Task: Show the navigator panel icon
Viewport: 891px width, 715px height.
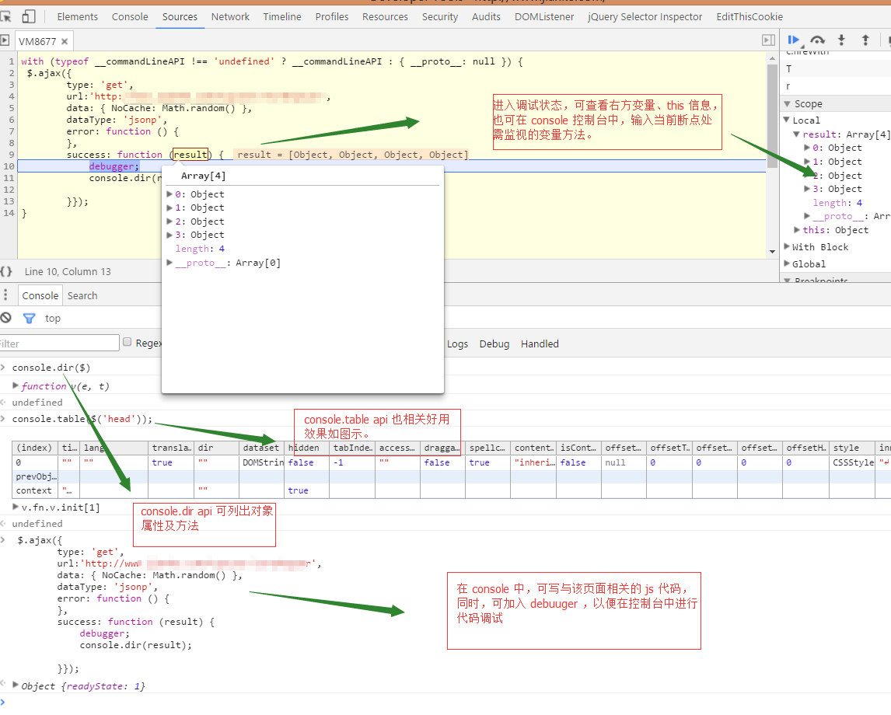Action: pyautogui.click(x=5, y=40)
